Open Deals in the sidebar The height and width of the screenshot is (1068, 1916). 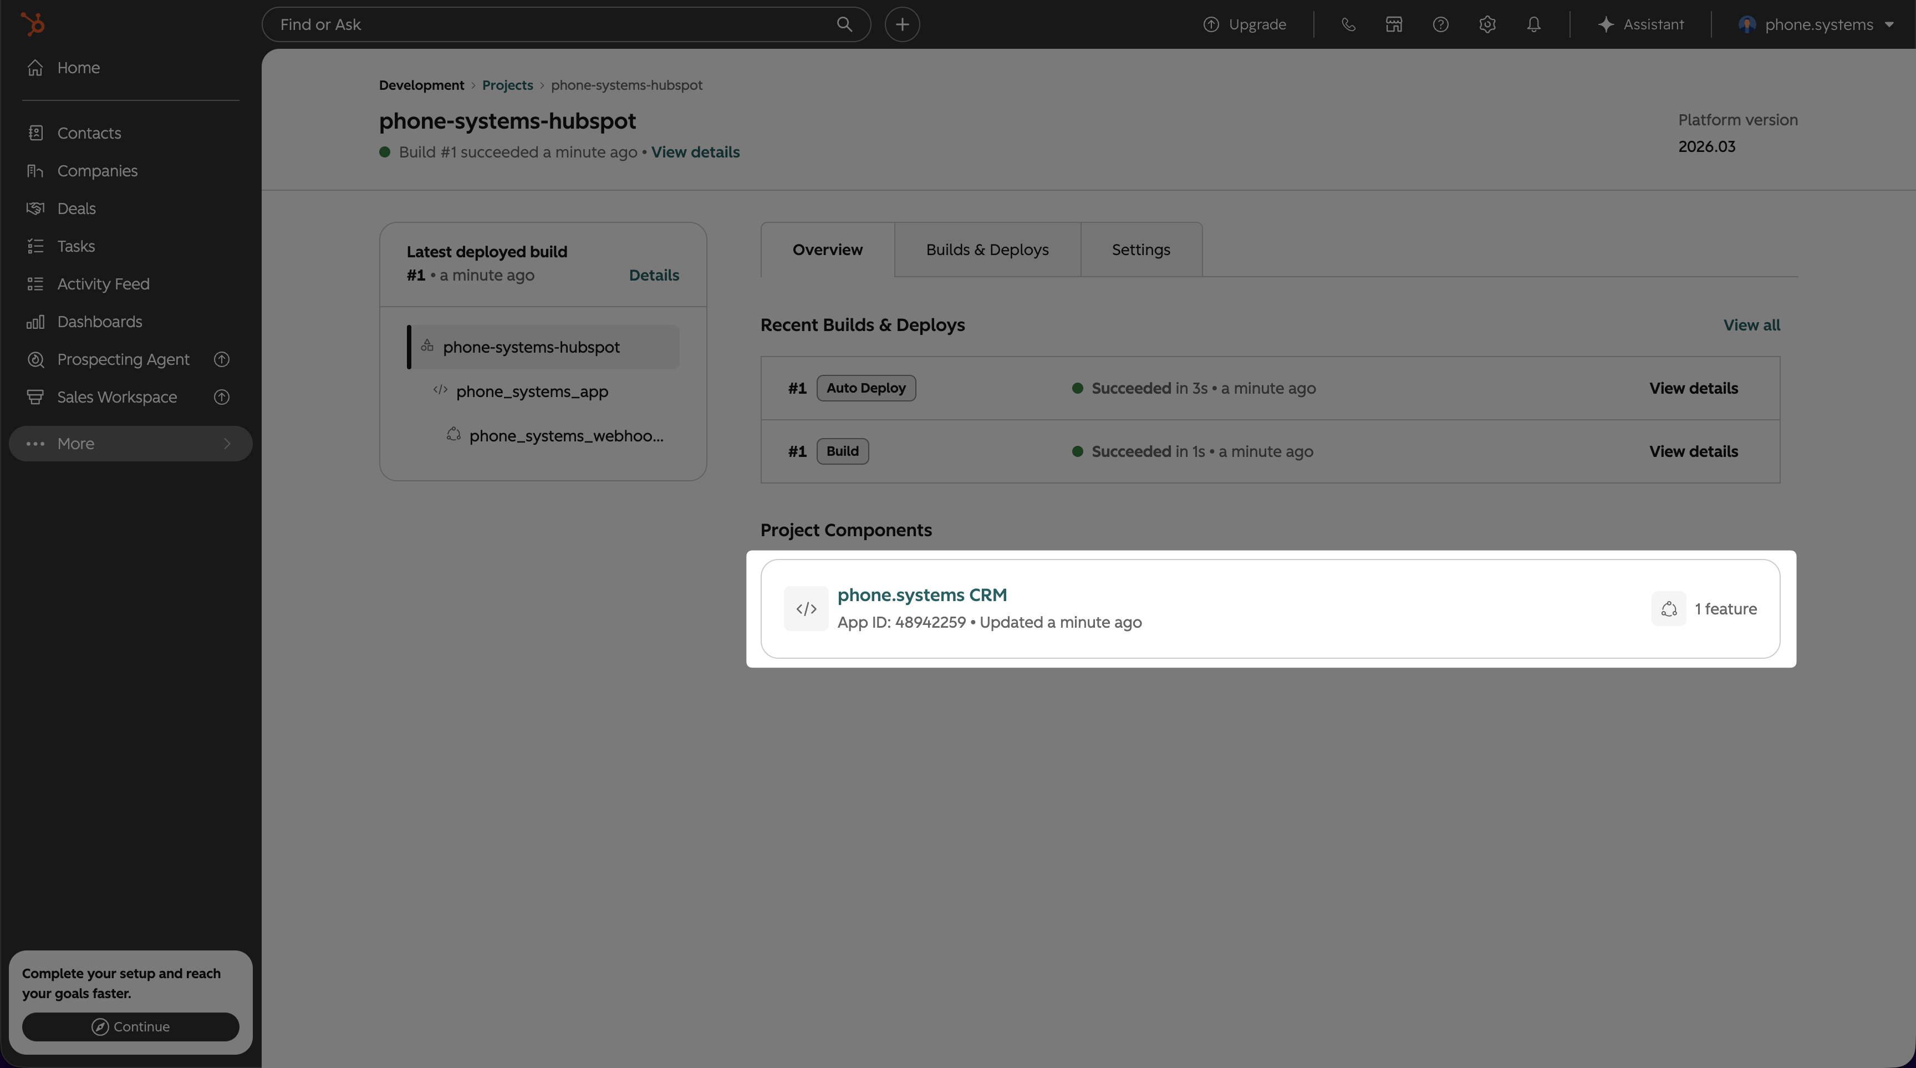coord(77,208)
